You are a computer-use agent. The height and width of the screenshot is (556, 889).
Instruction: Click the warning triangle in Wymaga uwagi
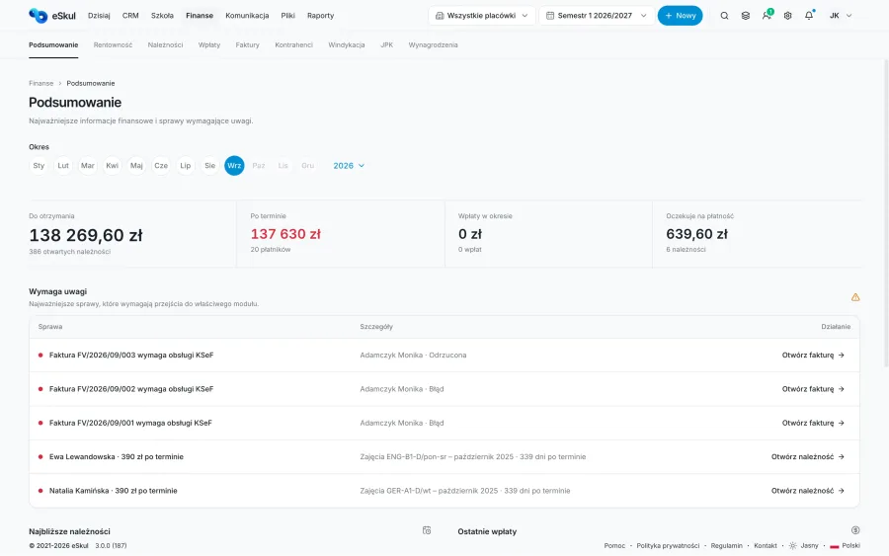pos(855,297)
